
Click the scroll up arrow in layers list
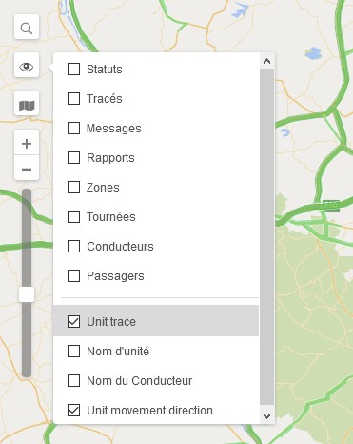(267, 61)
